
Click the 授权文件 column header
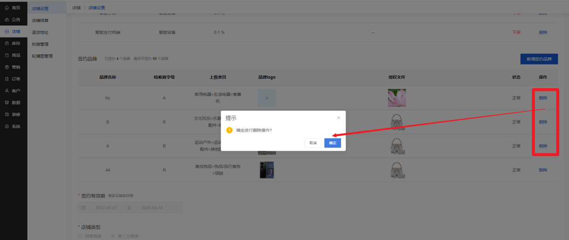tap(397, 77)
